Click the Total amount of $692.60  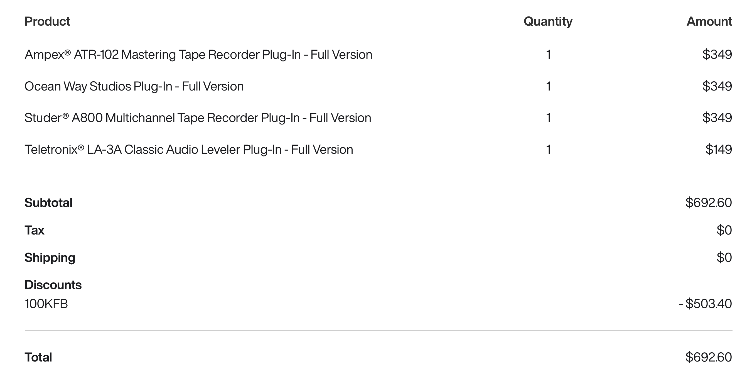[708, 357]
